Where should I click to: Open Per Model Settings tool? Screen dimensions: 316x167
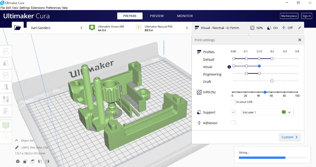pos(6,99)
